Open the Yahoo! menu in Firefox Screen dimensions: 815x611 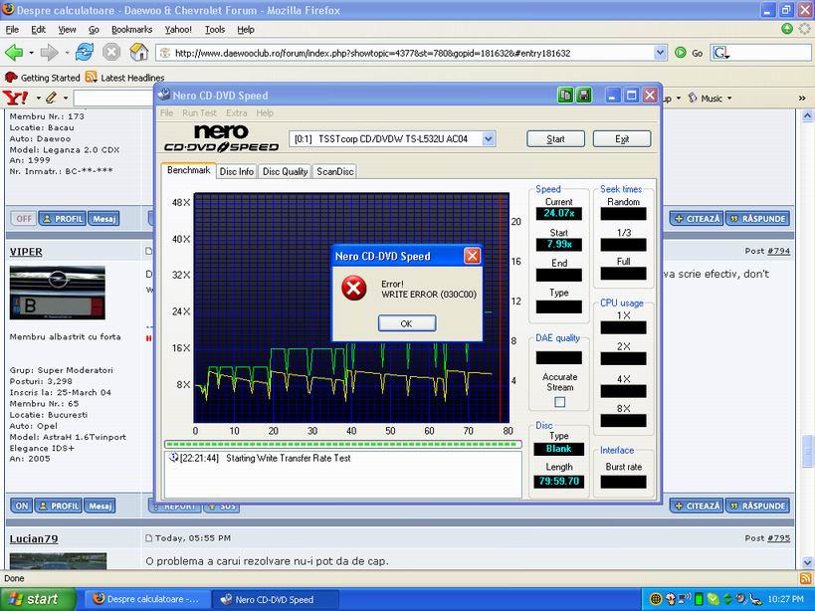(178, 30)
